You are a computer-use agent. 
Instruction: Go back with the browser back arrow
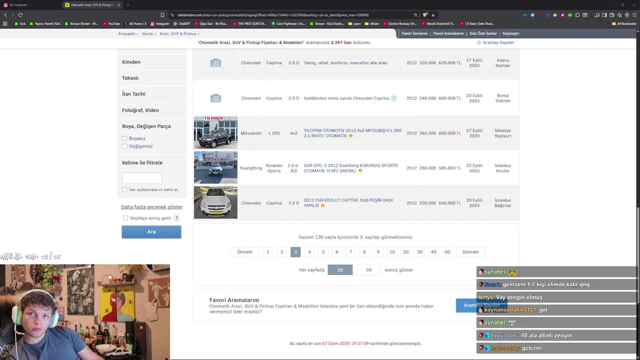(x=5, y=15)
